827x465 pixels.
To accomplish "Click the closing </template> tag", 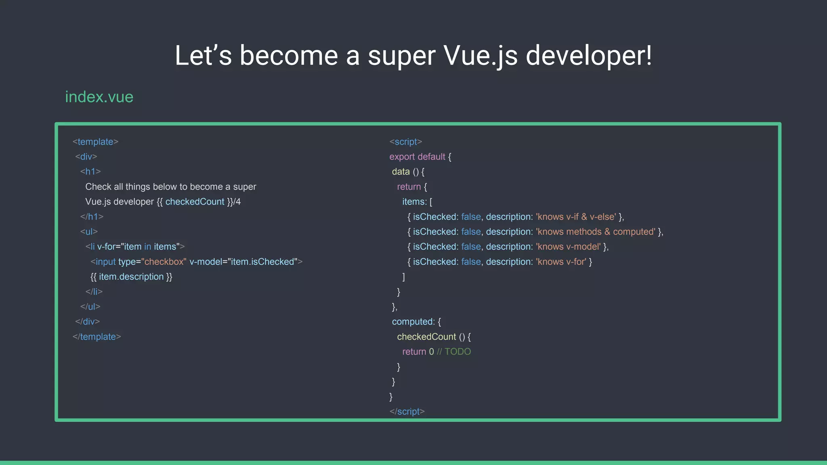I will pos(97,337).
